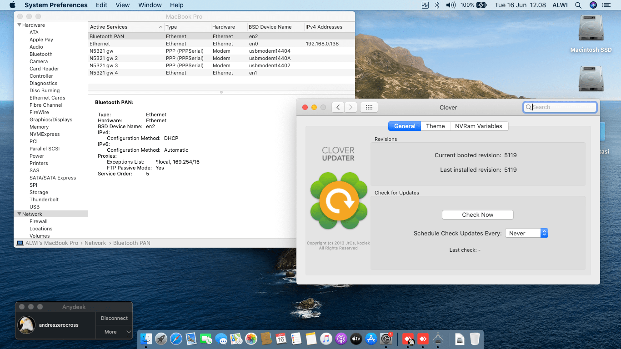Image resolution: width=621 pixels, height=349 pixels.
Task: Open Siri from the menu bar
Action: (x=593, y=5)
